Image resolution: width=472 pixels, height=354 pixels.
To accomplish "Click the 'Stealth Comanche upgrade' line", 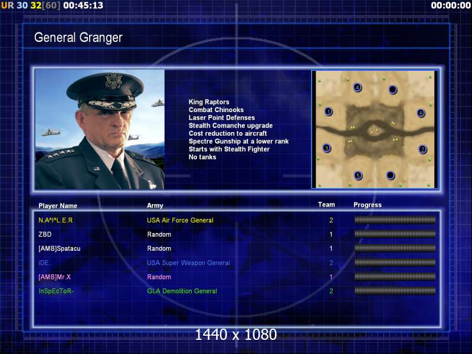I will pos(231,126).
